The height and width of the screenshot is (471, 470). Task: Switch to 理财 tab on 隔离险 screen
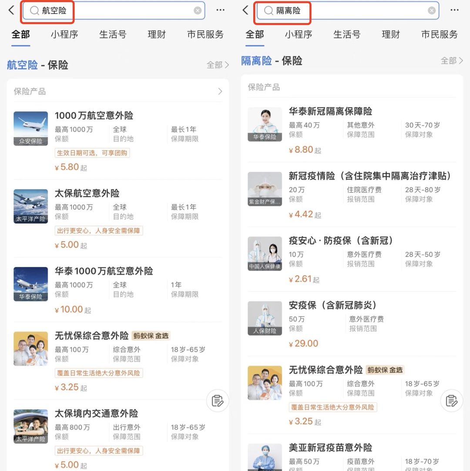(391, 34)
